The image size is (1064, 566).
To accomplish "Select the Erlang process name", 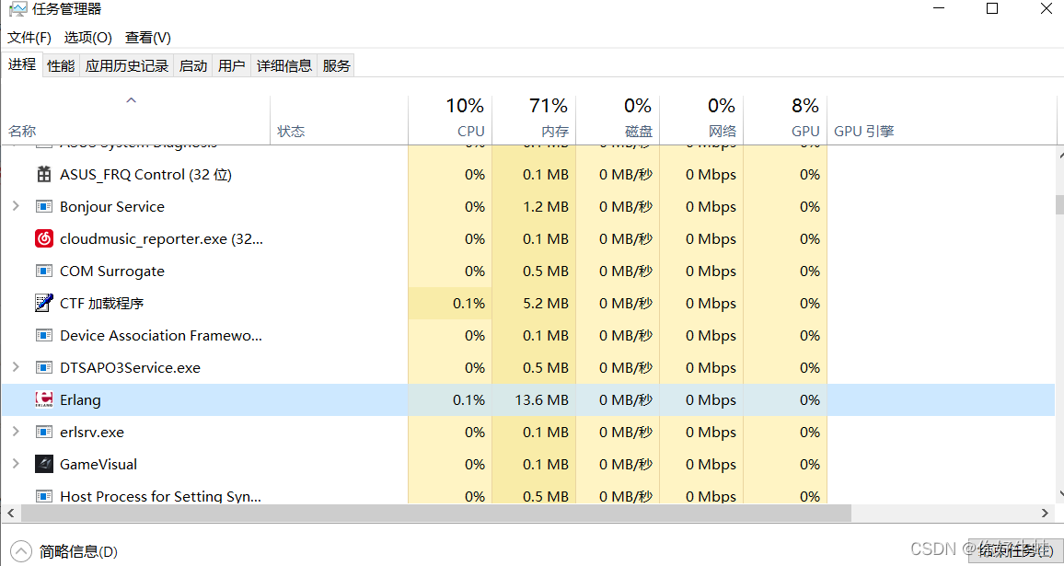I will click(x=80, y=399).
